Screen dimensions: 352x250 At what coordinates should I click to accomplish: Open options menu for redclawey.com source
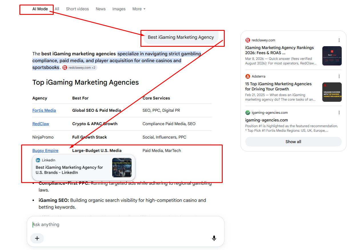(x=339, y=40)
